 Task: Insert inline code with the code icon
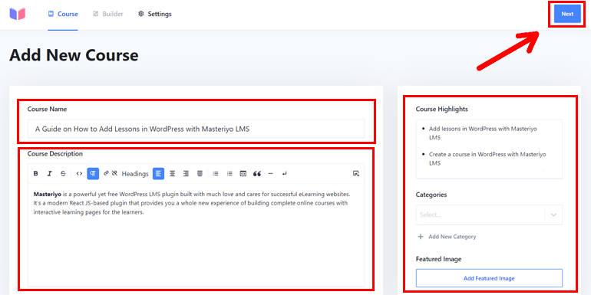pos(79,173)
